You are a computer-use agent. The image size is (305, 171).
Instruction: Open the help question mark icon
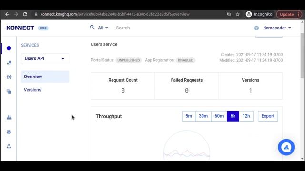click(256, 28)
